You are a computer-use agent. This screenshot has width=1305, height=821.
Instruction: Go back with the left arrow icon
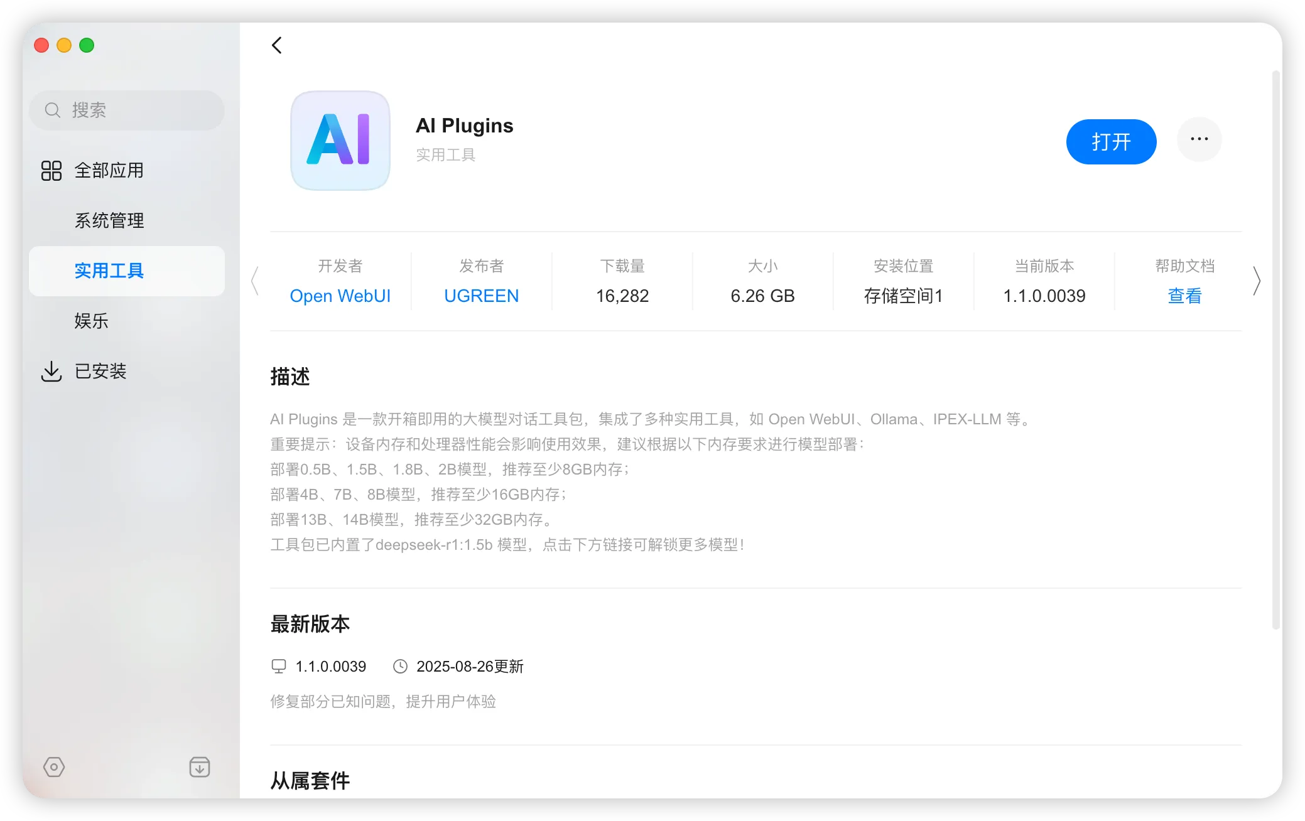277,45
